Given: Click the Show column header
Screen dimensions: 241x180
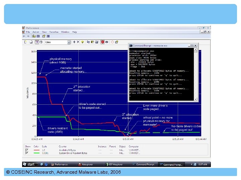Looking at the screenshot, I should (28, 146).
